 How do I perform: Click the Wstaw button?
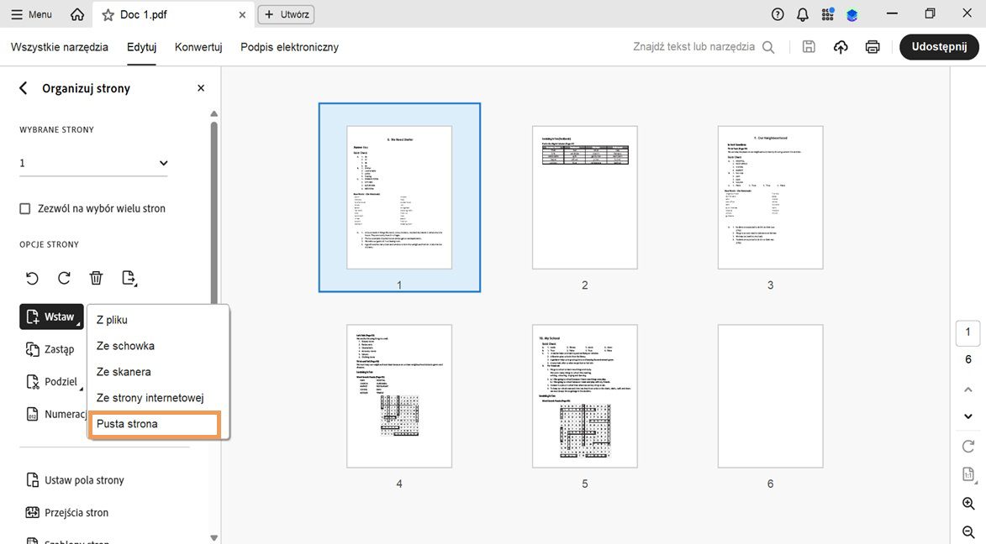[x=51, y=316]
